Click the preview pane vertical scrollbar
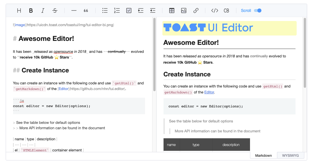Screen dimensions: 312x167 click(305, 53)
